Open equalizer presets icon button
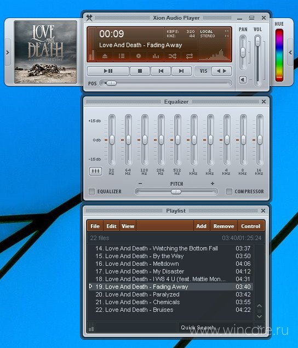Image resolution: width=298 pixels, height=348 pixels. [96, 171]
